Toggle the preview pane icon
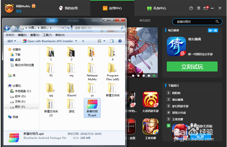 pos(112,41)
